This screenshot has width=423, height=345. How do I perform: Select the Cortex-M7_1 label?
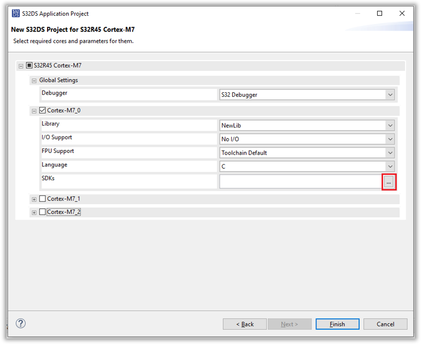coord(64,199)
